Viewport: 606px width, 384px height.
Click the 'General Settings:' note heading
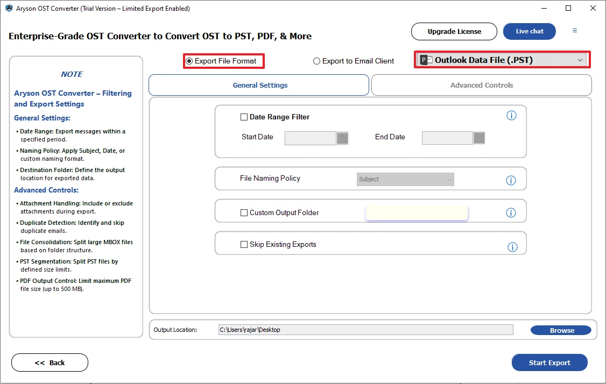coord(42,118)
